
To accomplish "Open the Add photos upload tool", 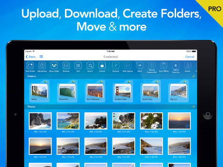I will pyautogui.click(x=42, y=65).
